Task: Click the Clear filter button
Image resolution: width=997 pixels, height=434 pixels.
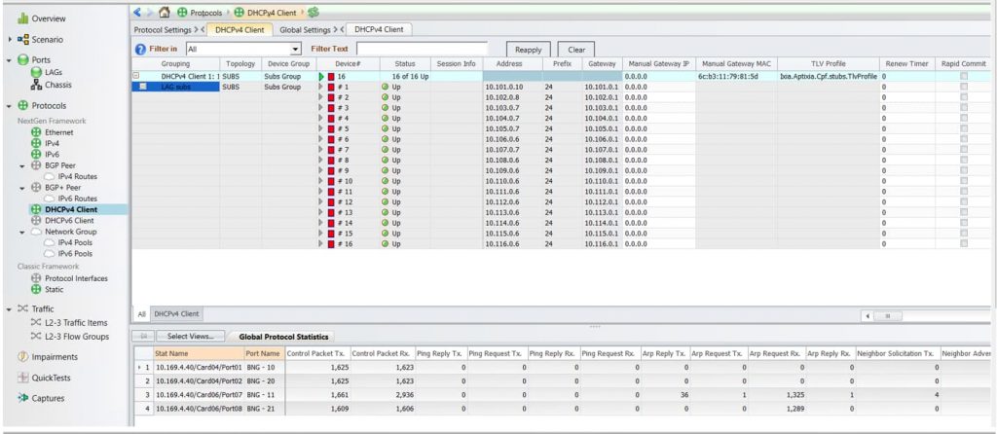Action: 576,50
